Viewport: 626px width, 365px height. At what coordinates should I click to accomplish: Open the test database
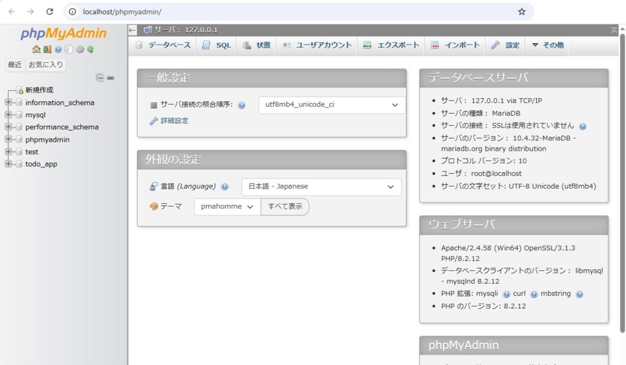click(x=32, y=152)
